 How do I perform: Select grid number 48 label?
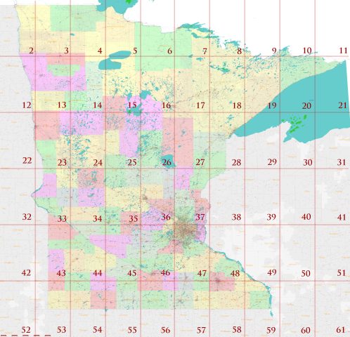235,273
